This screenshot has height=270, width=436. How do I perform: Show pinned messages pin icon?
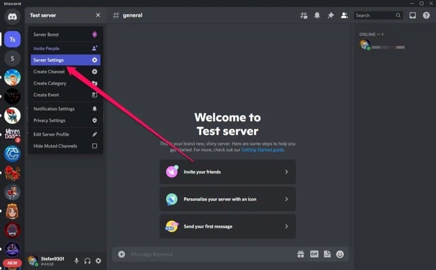(x=331, y=15)
